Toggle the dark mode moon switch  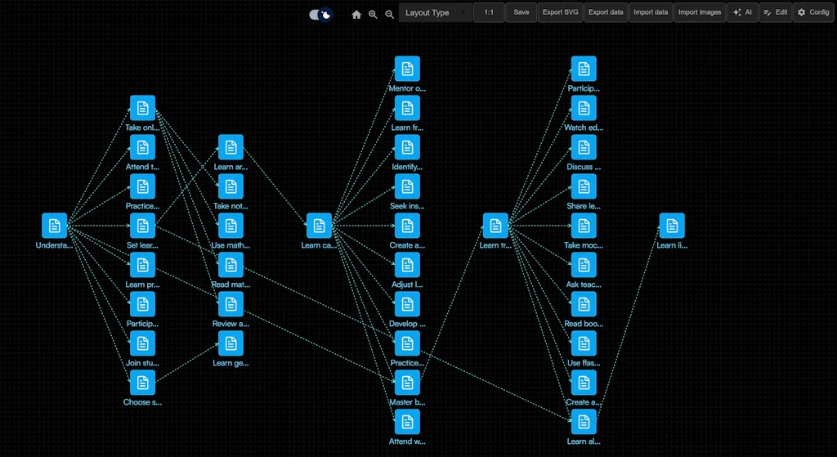tap(320, 15)
